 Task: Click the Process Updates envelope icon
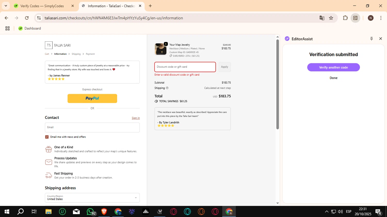click(x=49, y=162)
